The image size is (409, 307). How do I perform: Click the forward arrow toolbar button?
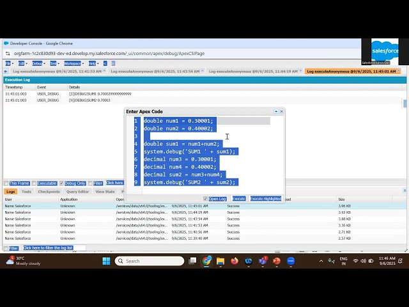[113, 63]
